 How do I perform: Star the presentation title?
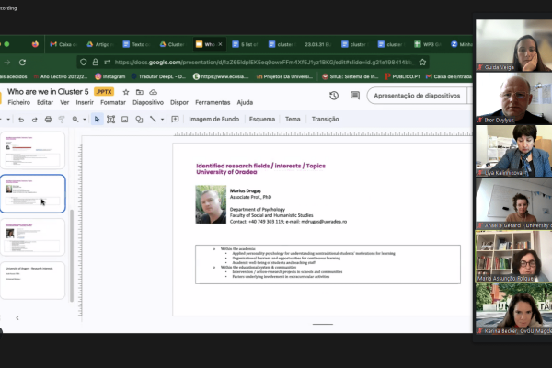[x=126, y=92]
